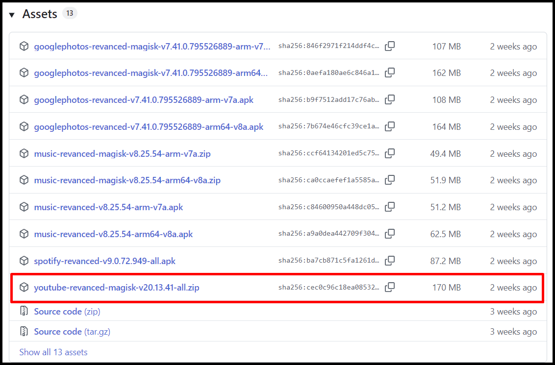
Task: Download Source code (zip)
Action: (67, 311)
